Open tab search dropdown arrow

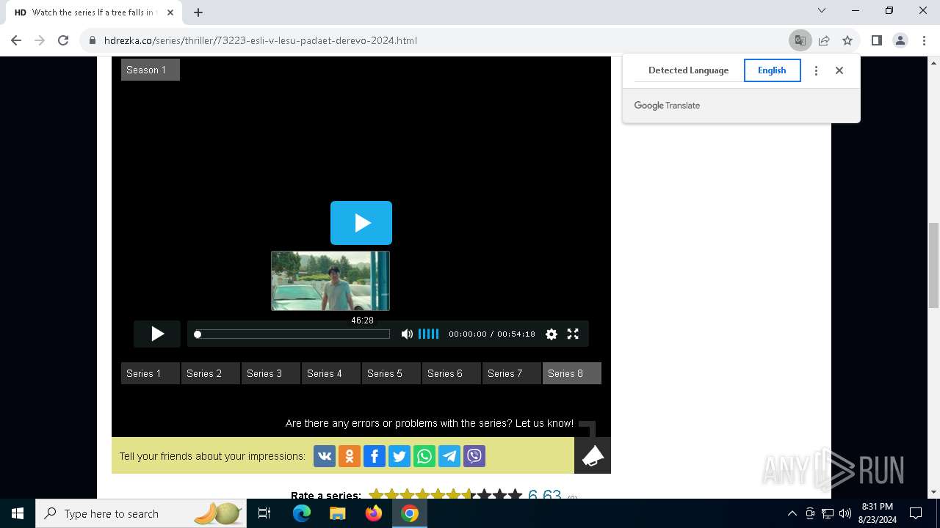tap(822, 10)
